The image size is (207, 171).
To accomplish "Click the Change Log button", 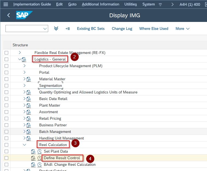I will pyautogui.click(x=122, y=29).
